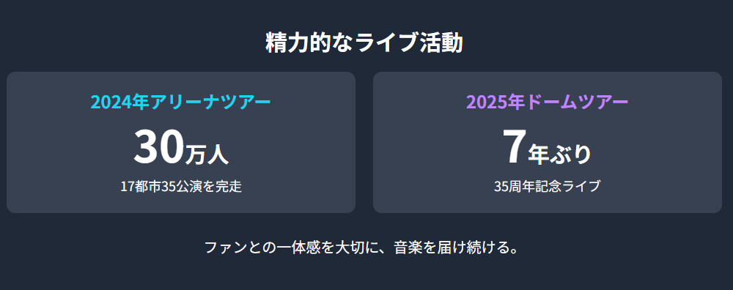Screen dimensions: 733x290
Task: Click the 万人 unit text
Action: [x=207, y=155]
